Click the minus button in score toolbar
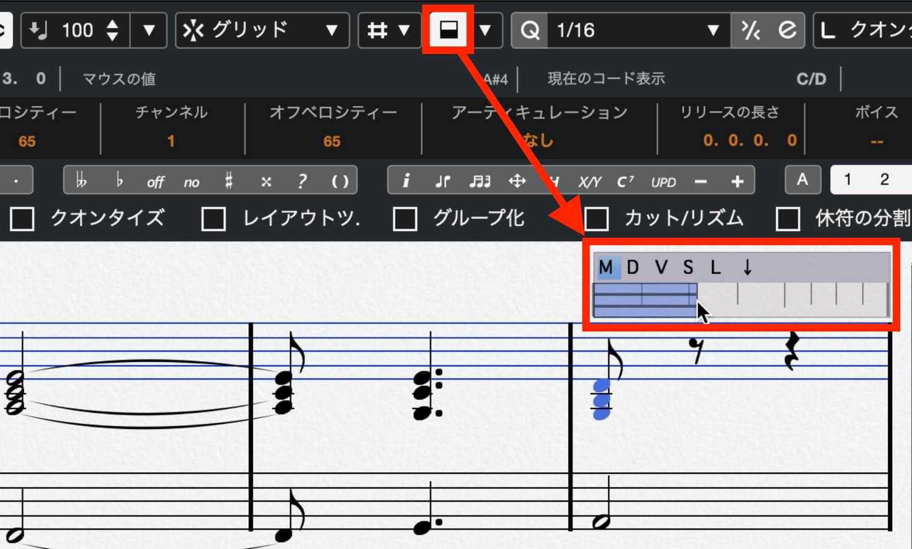The height and width of the screenshot is (549, 912). pyautogui.click(x=701, y=181)
